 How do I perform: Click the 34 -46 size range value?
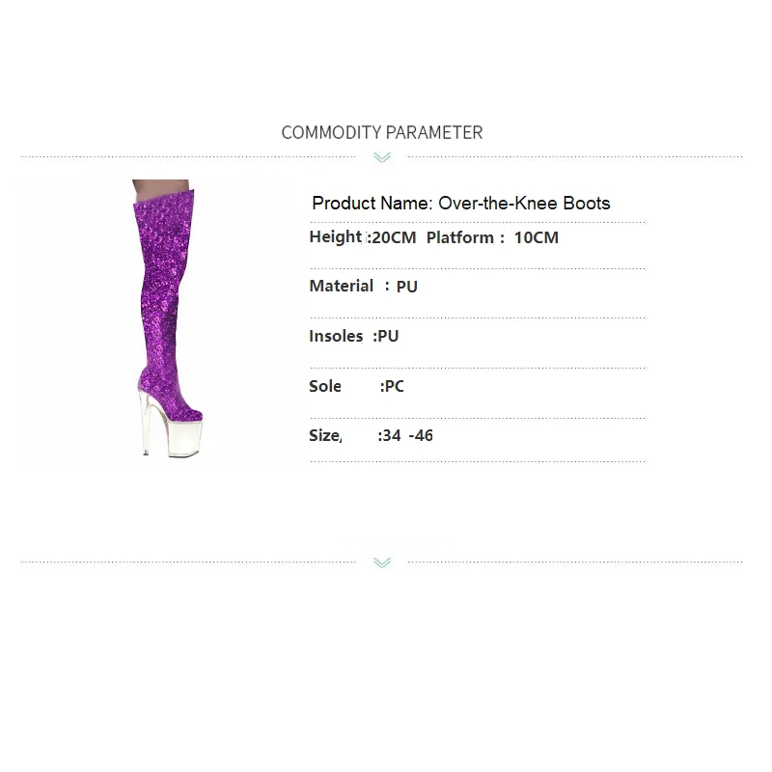[x=407, y=435]
